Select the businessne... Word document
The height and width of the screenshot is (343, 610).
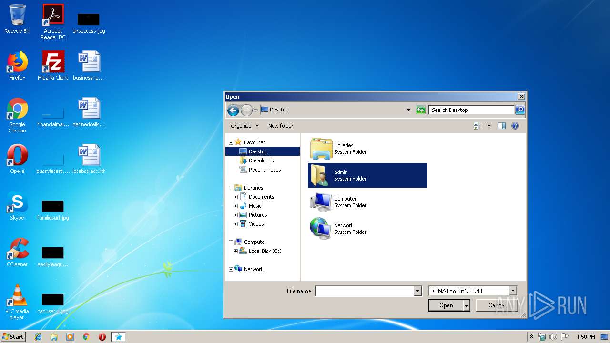(89, 66)
